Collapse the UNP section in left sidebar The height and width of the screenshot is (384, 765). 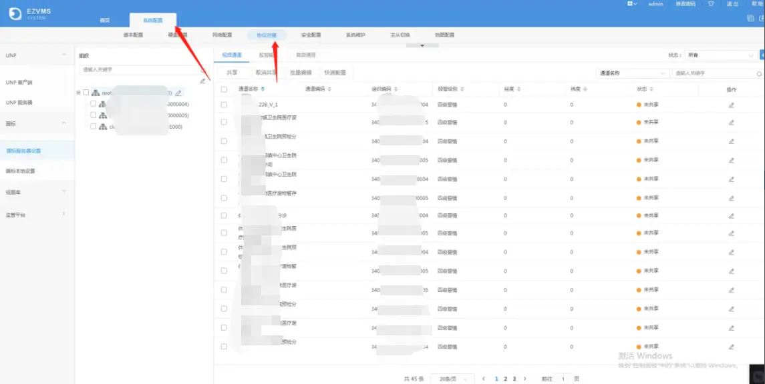(64, 55)
